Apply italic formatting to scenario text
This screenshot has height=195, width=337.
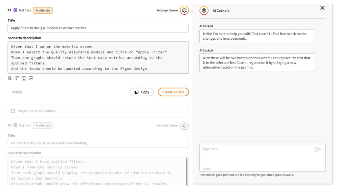click(x=17, y=78)
